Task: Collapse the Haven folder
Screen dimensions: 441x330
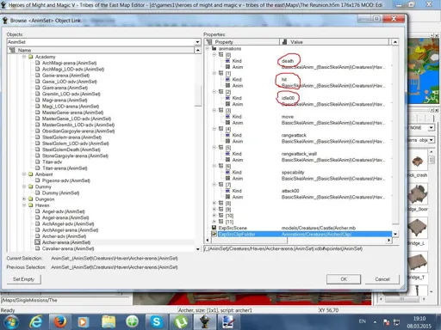Action: coord(24,205)
